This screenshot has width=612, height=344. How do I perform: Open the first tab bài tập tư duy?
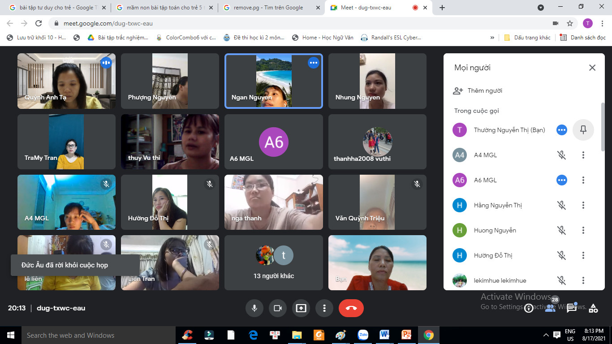point(56,8)
